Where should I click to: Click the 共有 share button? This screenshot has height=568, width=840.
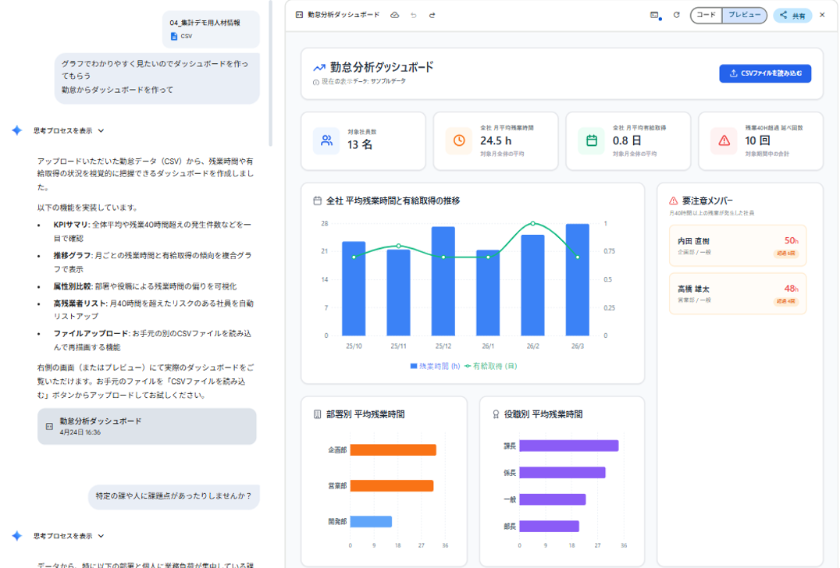(792, 16)
